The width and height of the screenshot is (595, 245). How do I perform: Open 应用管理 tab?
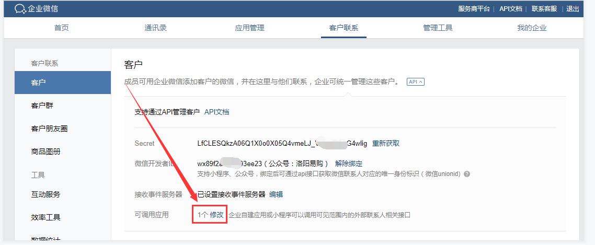(x=250, y=28)
